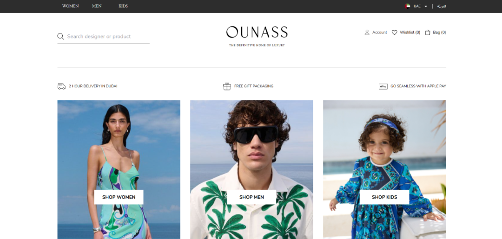Image resolution: width=502 pixels, height=239 pixels.
Task: Open the shopping Bag icon
Action: pyautogui.click(x=428, y=32)
